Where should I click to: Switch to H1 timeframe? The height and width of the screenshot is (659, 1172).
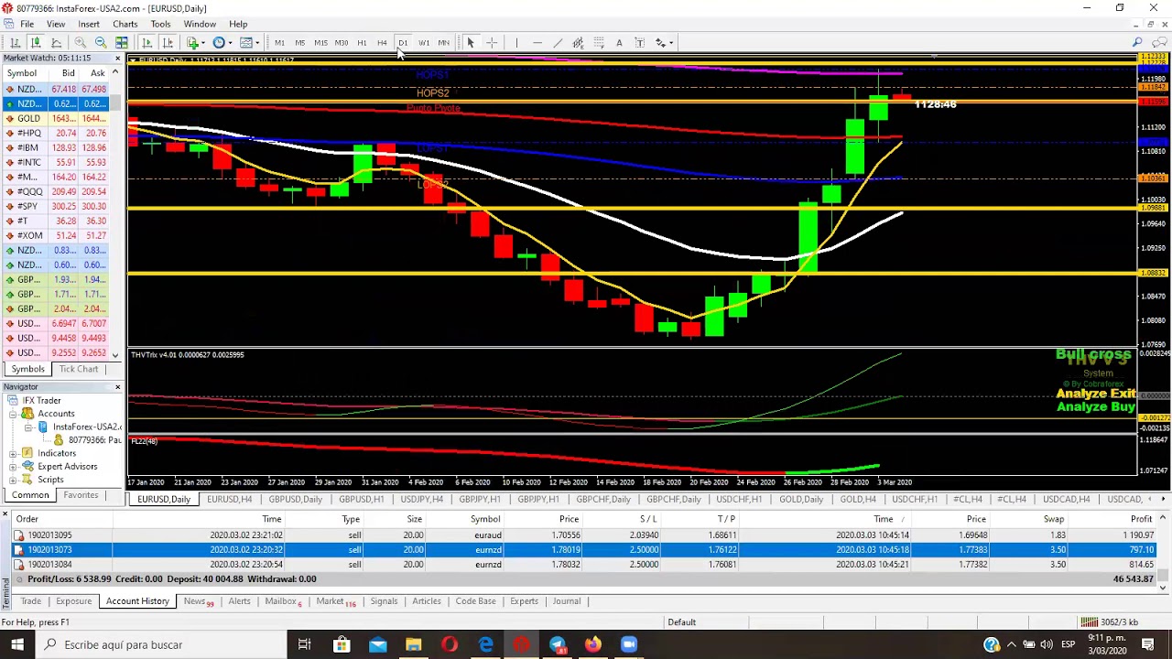[x=362, y=42]
